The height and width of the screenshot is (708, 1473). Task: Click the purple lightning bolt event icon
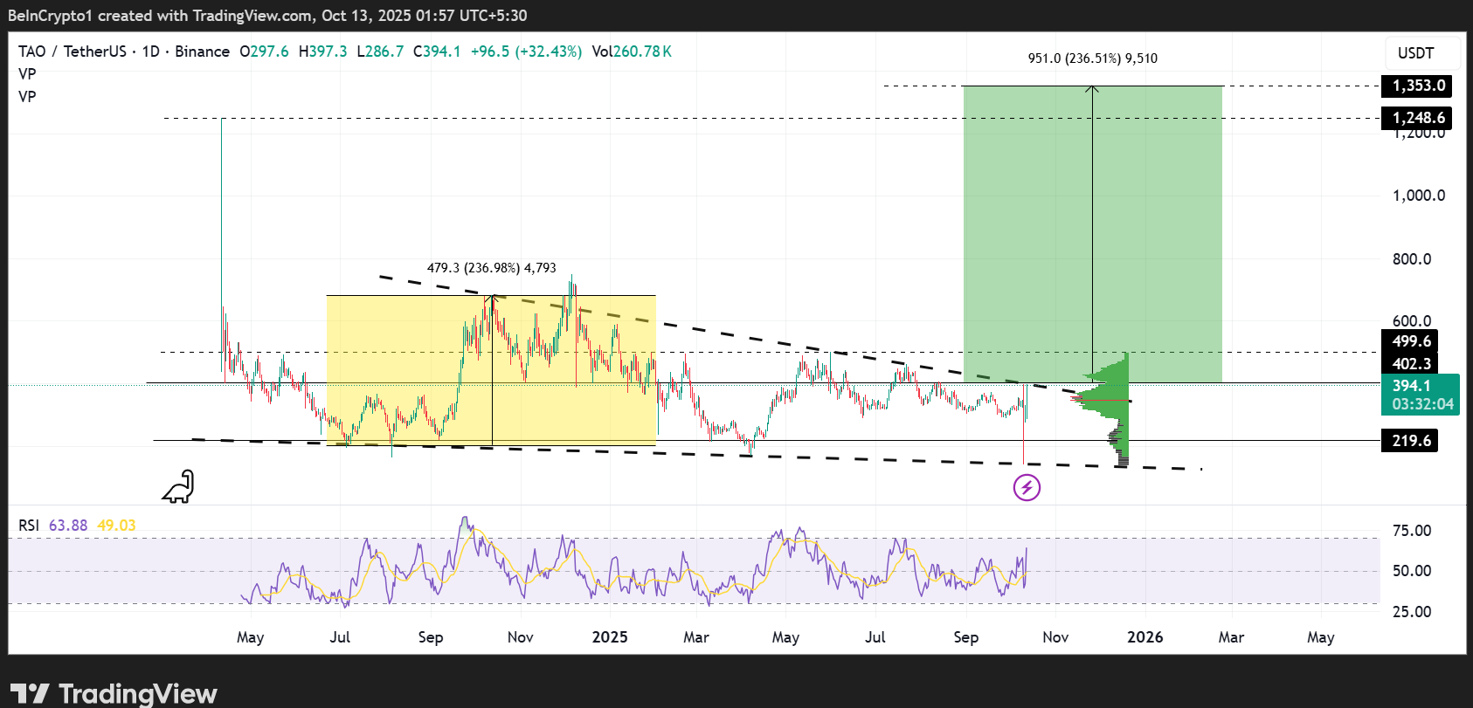[1027, 487]
